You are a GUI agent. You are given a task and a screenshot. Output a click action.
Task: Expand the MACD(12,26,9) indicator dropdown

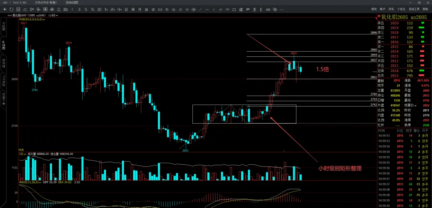tap(40, 182)
